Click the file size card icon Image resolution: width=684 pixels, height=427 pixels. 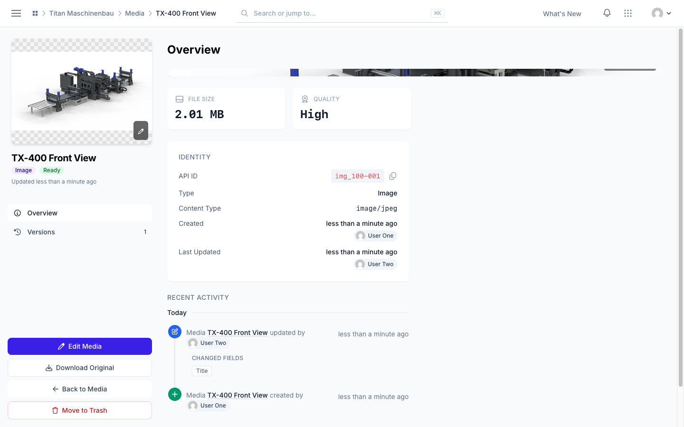coord(180,99)
